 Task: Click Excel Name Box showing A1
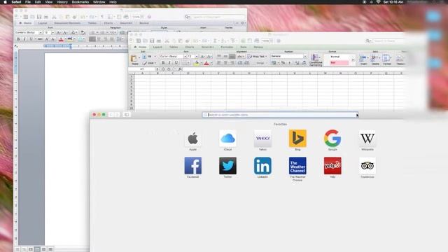click(141, 69)
